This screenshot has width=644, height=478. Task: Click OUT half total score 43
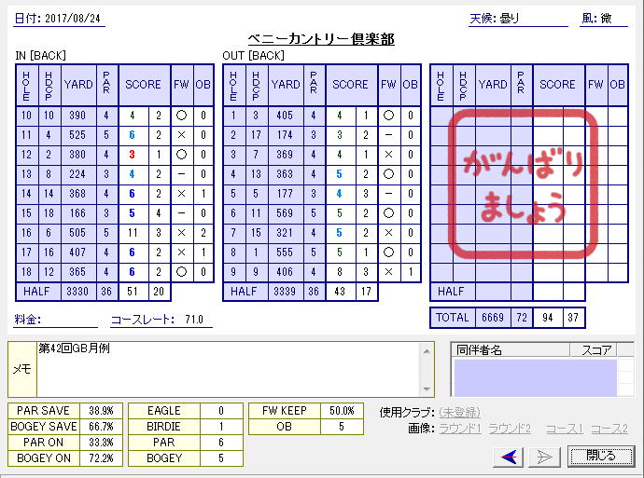coord(340,292)
